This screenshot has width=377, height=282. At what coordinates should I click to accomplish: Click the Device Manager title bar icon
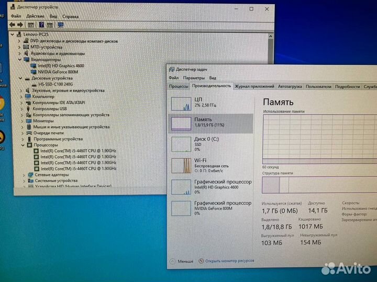pyautogui.click(x=13, y=7)
